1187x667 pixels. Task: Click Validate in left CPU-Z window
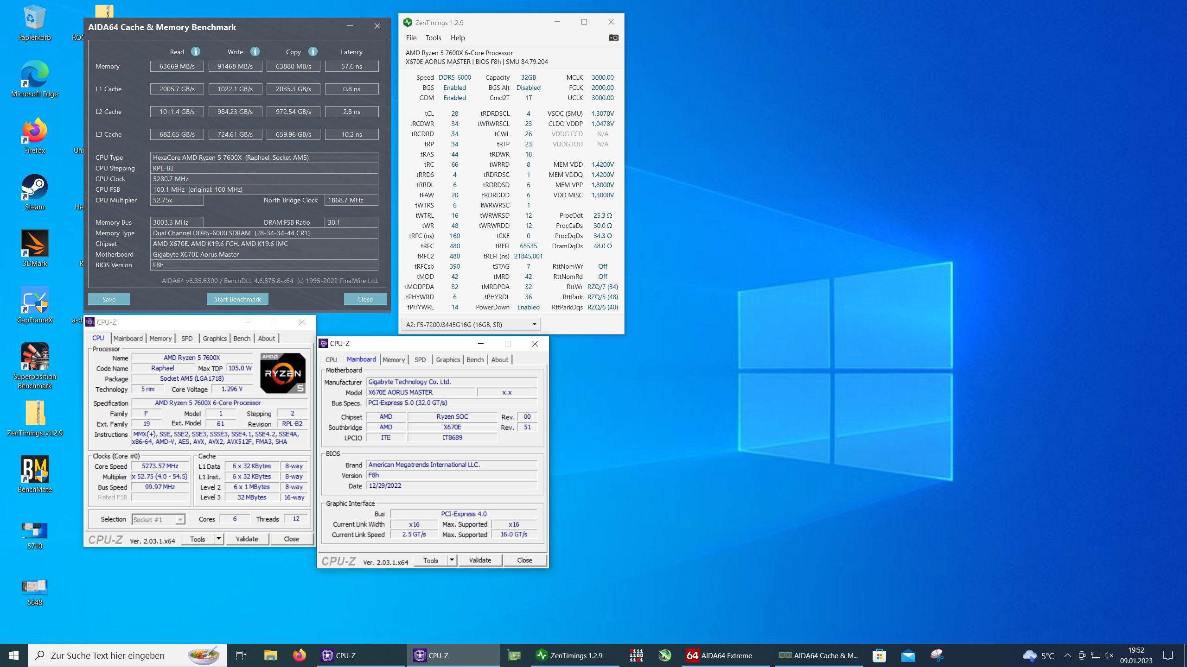coord(247,539)
